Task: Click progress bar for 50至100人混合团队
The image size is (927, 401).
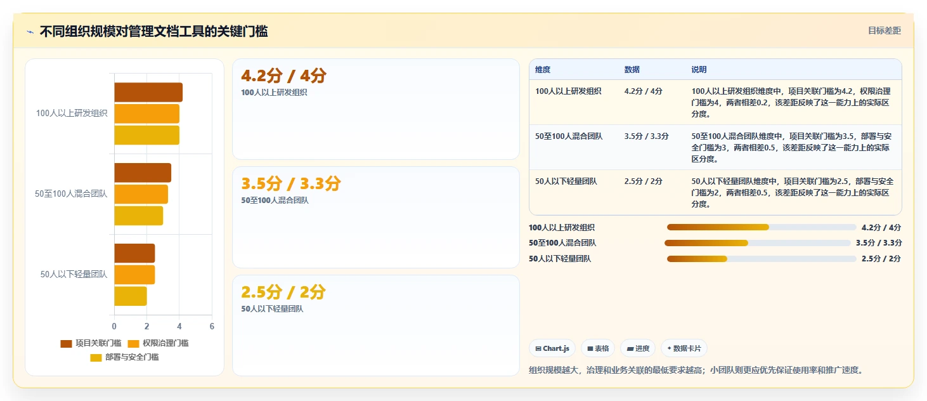Action: click(757, 243)
